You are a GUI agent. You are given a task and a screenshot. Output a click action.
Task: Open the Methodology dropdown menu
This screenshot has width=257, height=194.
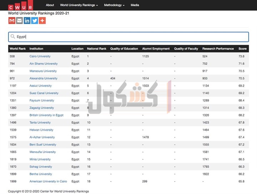click(114, 5)
